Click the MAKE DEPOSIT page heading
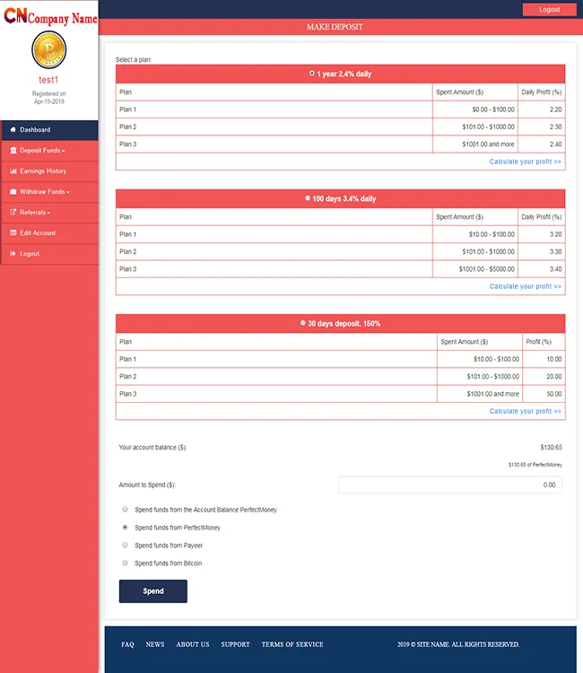The image size is (583, 673). coord(335,27)
